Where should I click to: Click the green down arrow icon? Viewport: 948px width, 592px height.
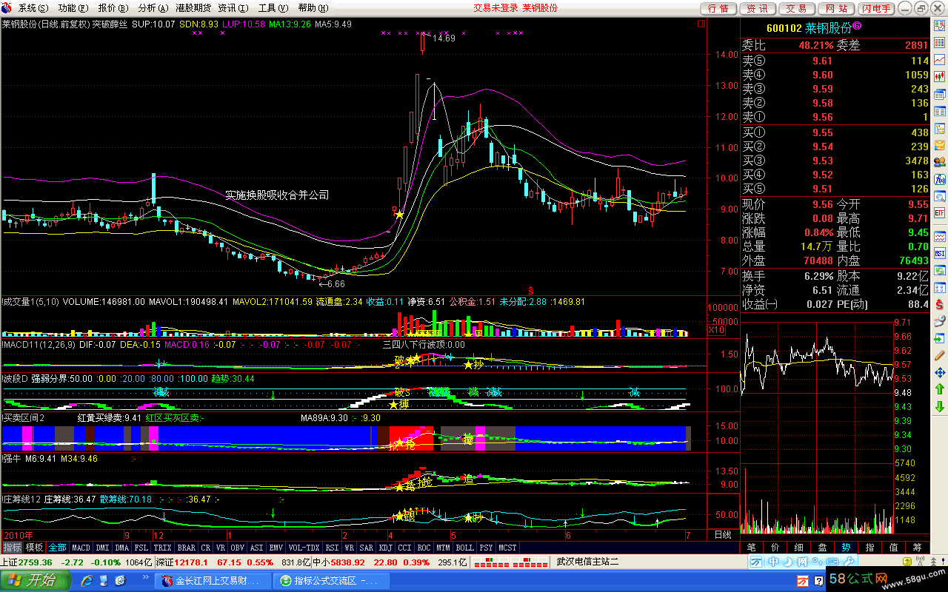940,407
